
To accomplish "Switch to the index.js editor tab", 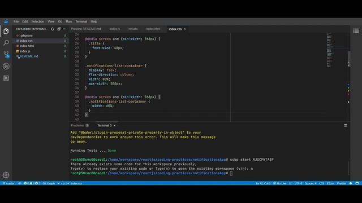I will pos(115,29).
